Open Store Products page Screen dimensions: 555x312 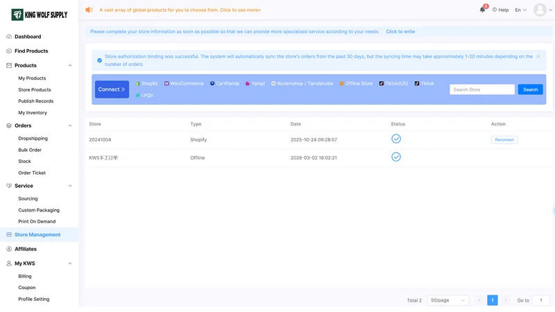(35, 90)
